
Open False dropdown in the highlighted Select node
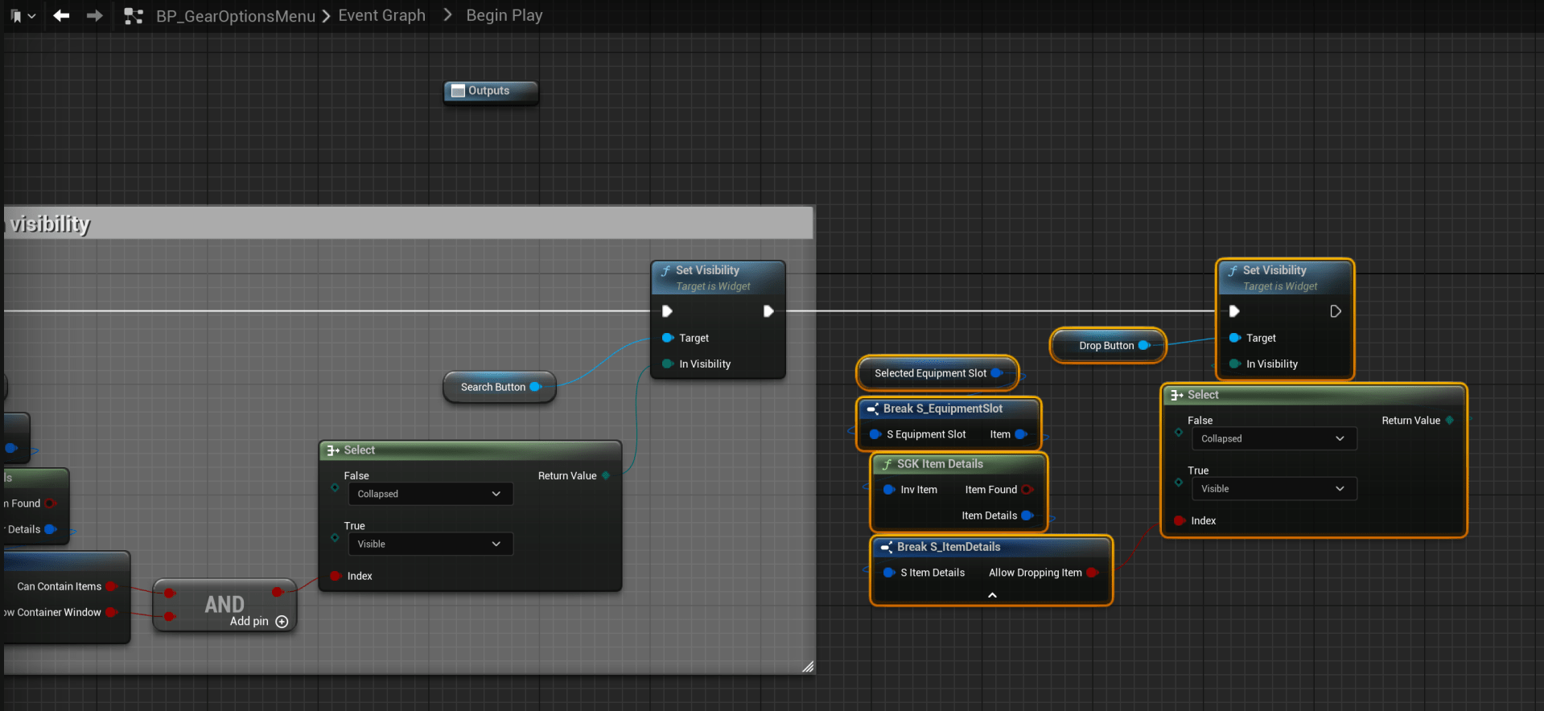point(1273,439)
